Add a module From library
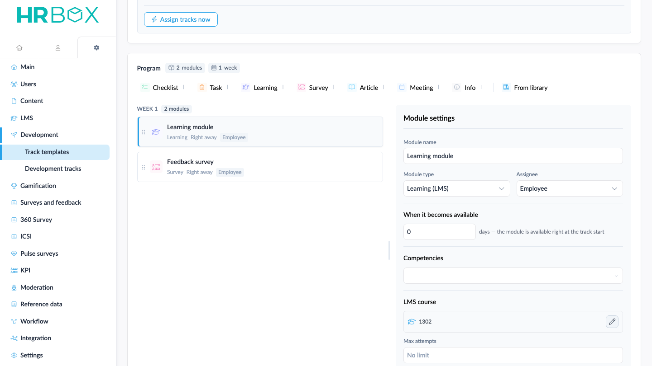This screenshot has height=366, width=652. [525, 88]
